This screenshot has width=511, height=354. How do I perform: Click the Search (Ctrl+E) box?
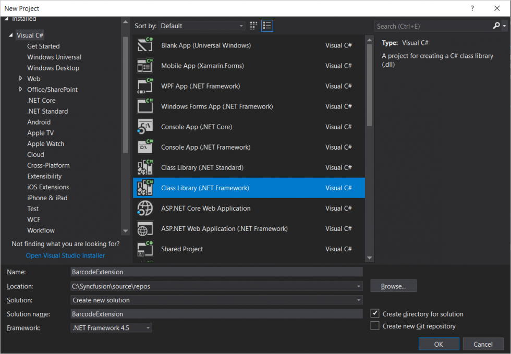(x=433, y=26)
